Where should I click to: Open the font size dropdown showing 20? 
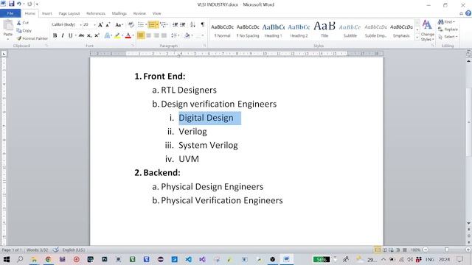94,24
